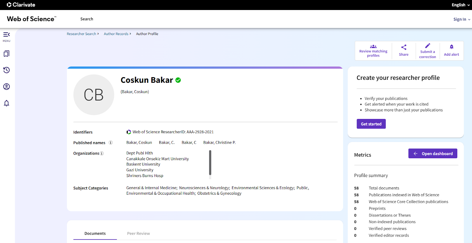
Task: Open Researcher Search breadcrumb
Action: [x=81, y=34]
